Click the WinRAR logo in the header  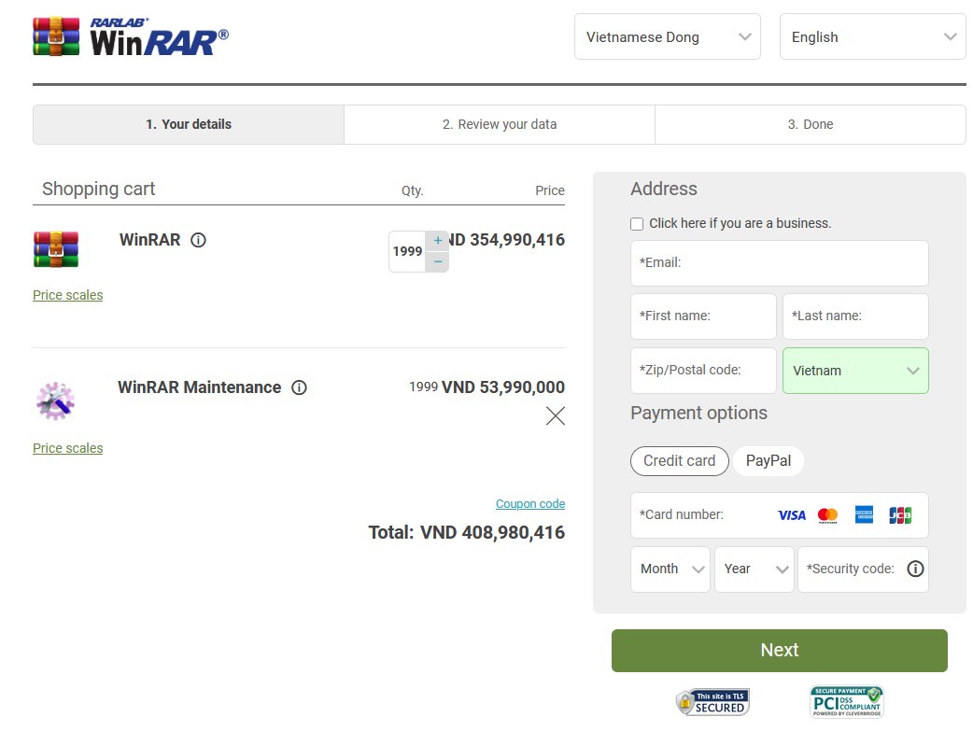[x=131, y=36]
